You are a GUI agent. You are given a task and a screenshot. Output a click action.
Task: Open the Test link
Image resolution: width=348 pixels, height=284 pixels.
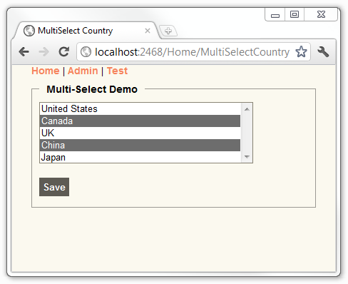coord(117,71)
